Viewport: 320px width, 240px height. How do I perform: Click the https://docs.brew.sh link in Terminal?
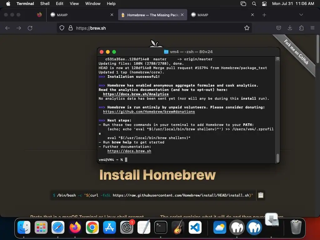coord(129,151)
